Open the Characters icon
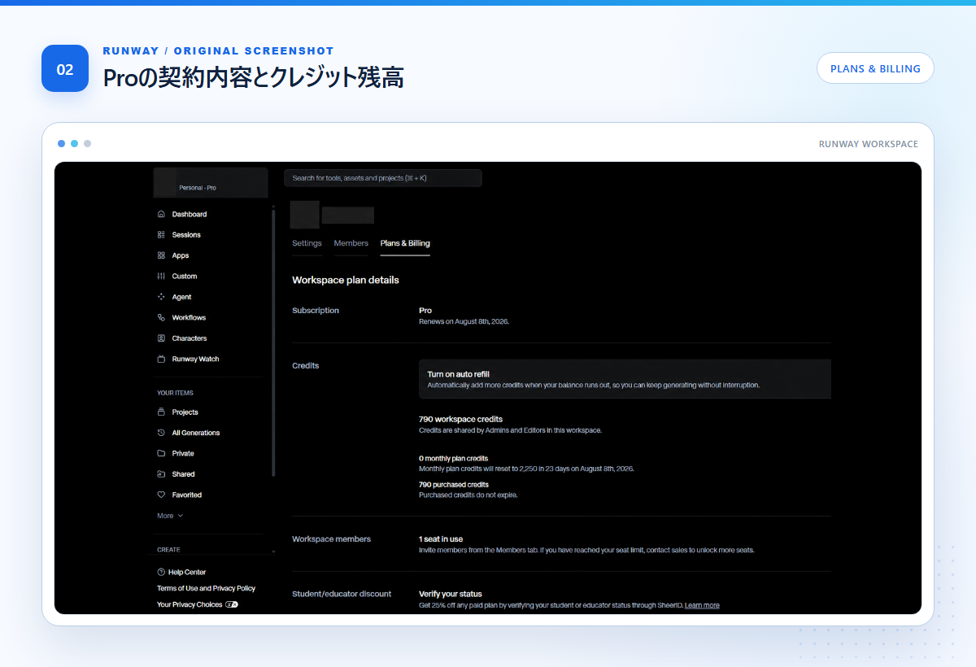976x667 pixels. 161,338
